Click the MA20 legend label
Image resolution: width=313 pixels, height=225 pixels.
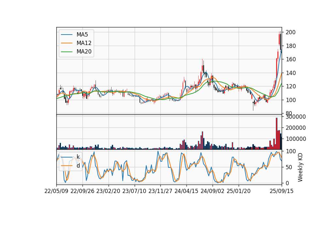coord(84,52)
